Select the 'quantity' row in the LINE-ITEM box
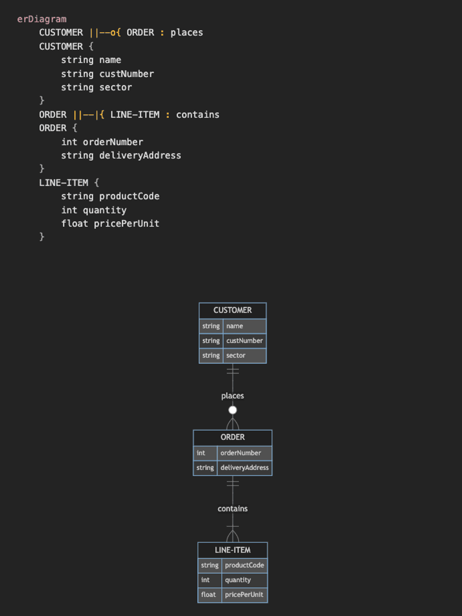Viewport: 462px width, 616px height. pyautogui.click(x=233, y=580)
